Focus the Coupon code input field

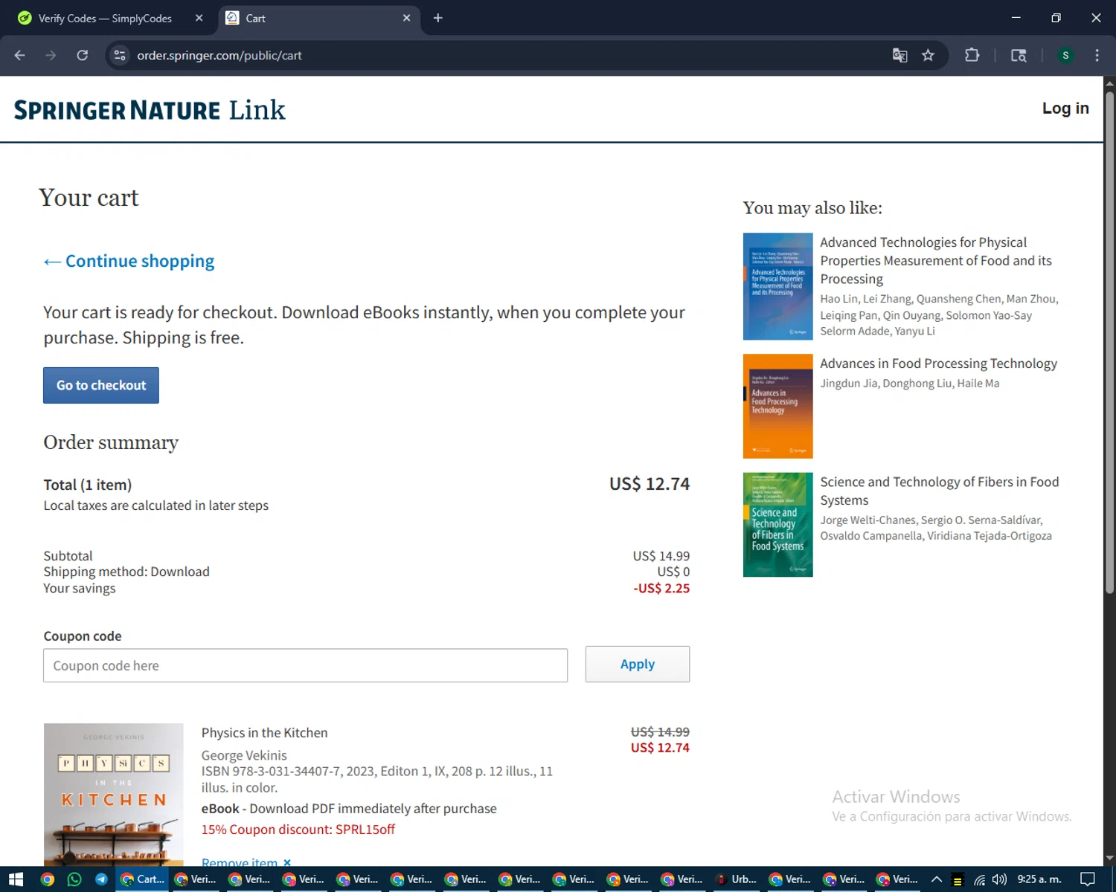click(305, 665)
